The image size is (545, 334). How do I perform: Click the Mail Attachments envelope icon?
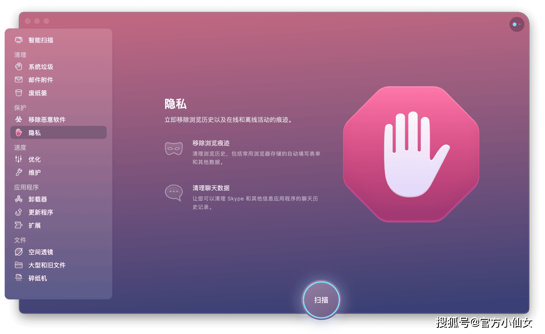[x=18, y=80]
